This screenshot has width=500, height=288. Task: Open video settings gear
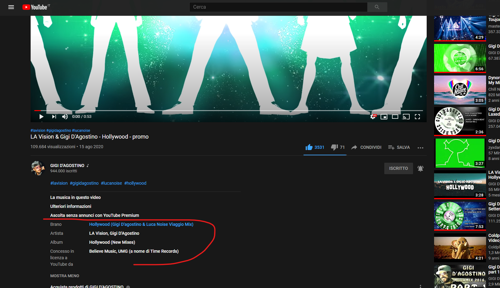click(x=373, y=117)
